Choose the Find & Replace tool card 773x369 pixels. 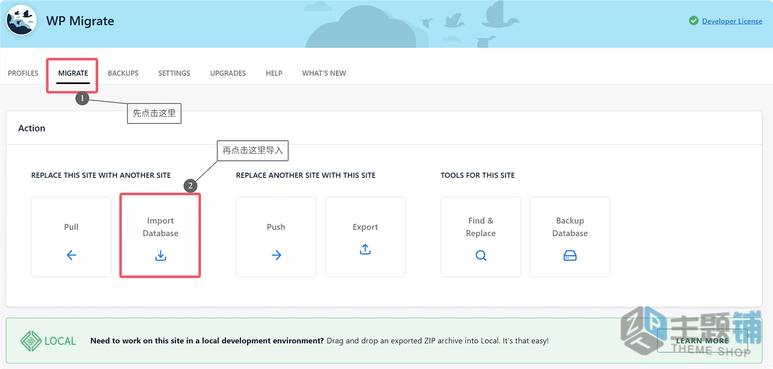point(481,237)
